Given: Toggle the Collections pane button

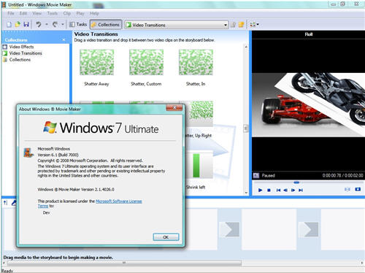Looking at the screenshot, I should pyautogui.click(x=106, y=25).
